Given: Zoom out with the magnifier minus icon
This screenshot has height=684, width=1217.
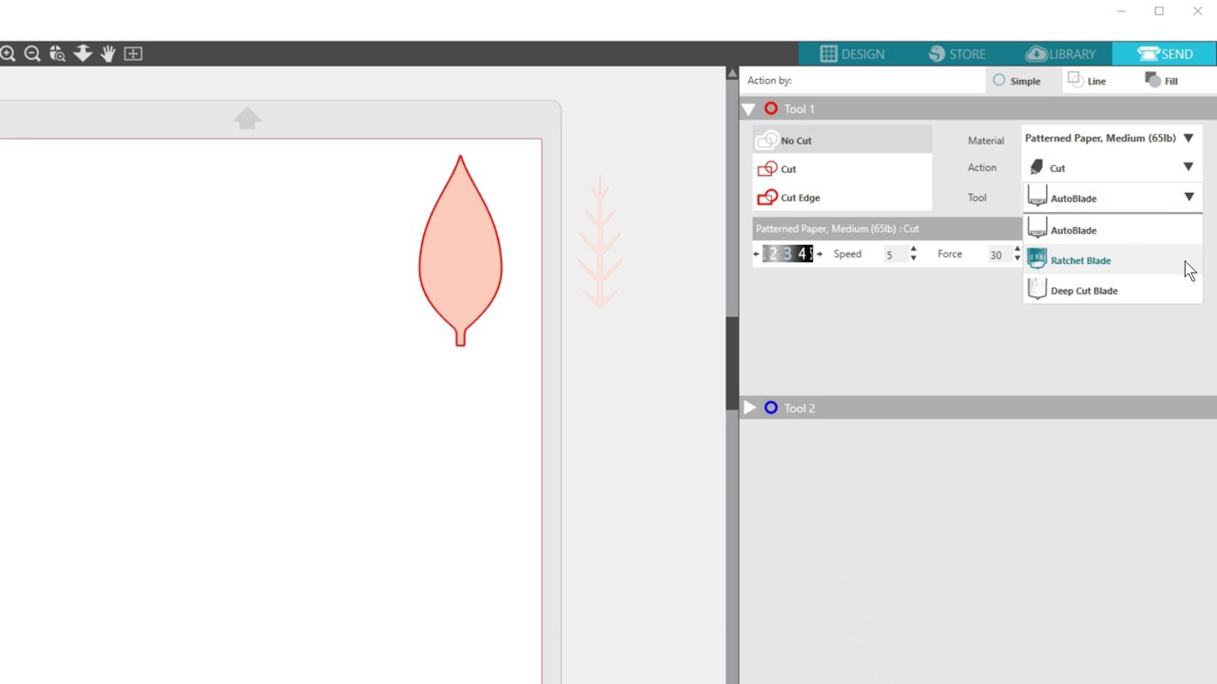Looking at the screenshot, I should tap(32, 54).
